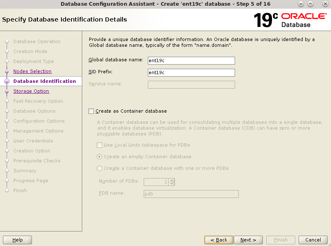Viewport: 331px width, 246px height.
Task: Click the 'SID Prefix:' label
Action: (x=101, y=72)
